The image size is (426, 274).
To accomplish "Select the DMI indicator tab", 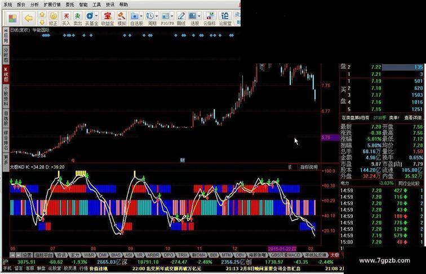I will [103, 255].
